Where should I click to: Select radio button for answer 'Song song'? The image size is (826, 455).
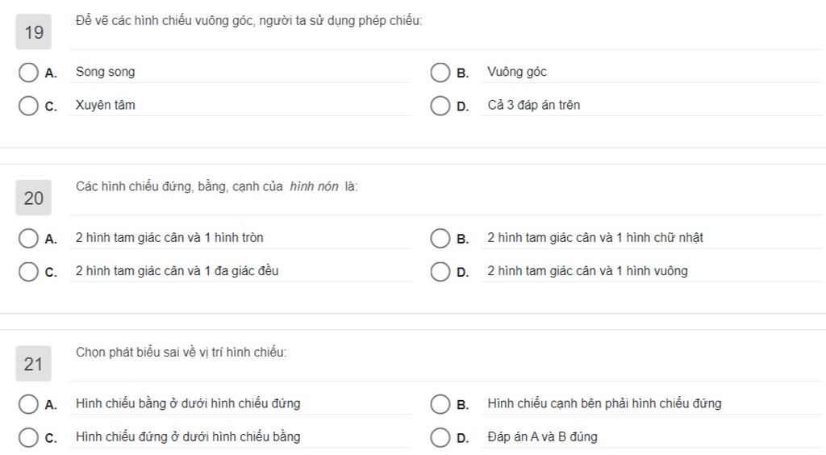28,73
